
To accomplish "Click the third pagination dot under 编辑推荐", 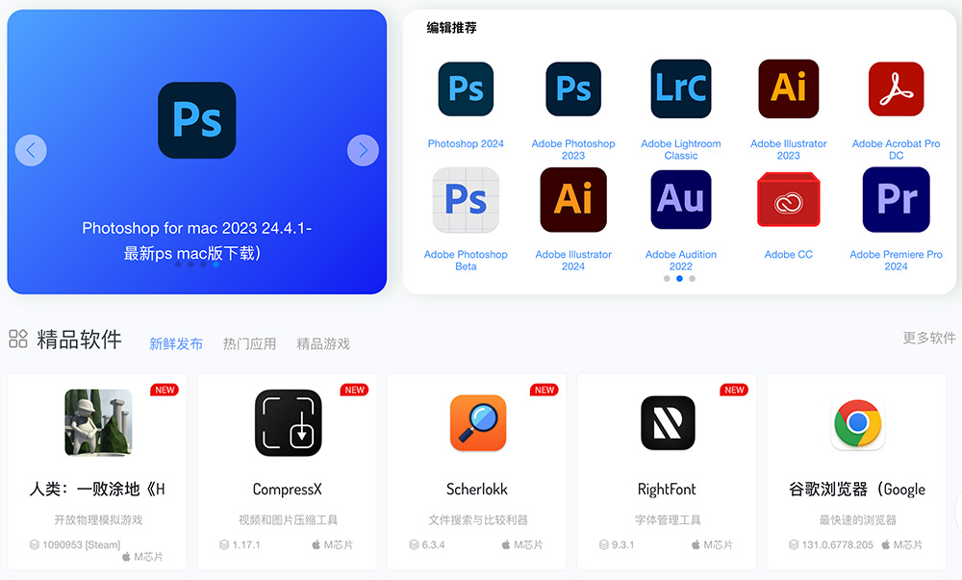I will [694, 278].
